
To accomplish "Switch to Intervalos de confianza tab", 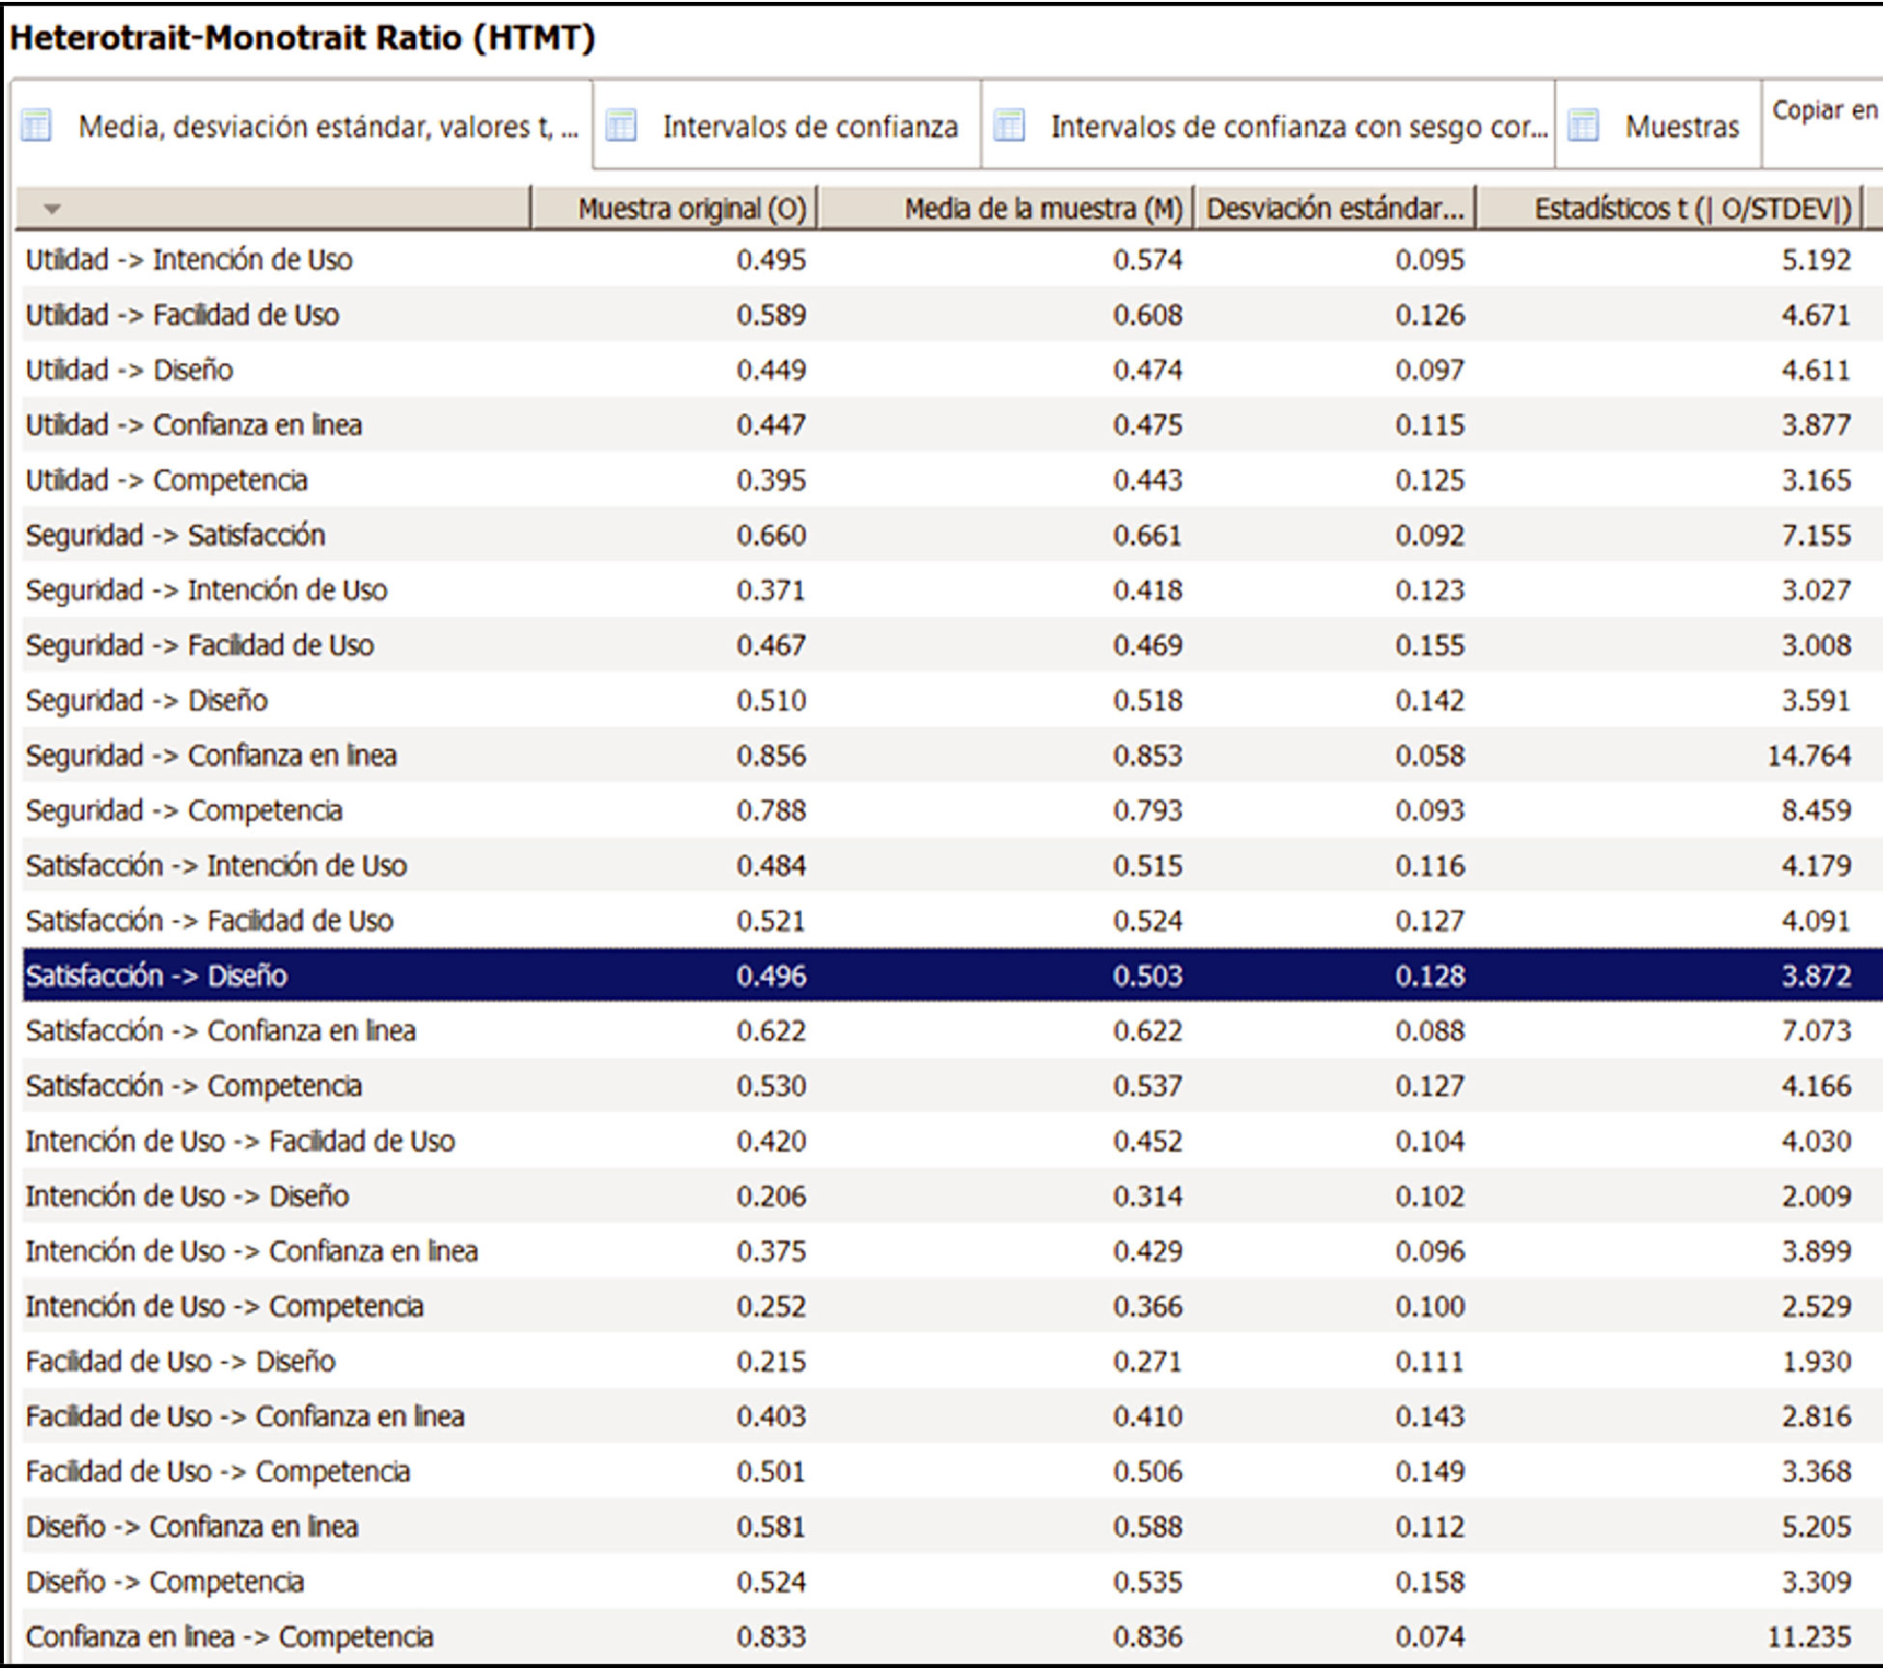I will click(809, 126).
